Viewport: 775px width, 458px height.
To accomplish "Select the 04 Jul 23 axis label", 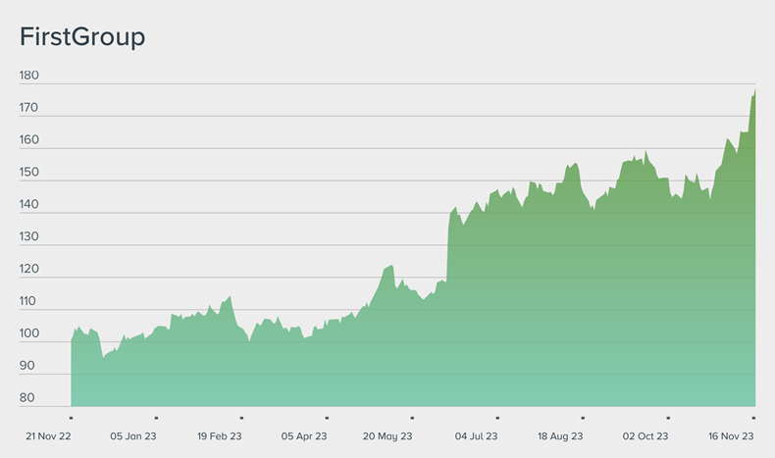I will [x=476, y=435].
